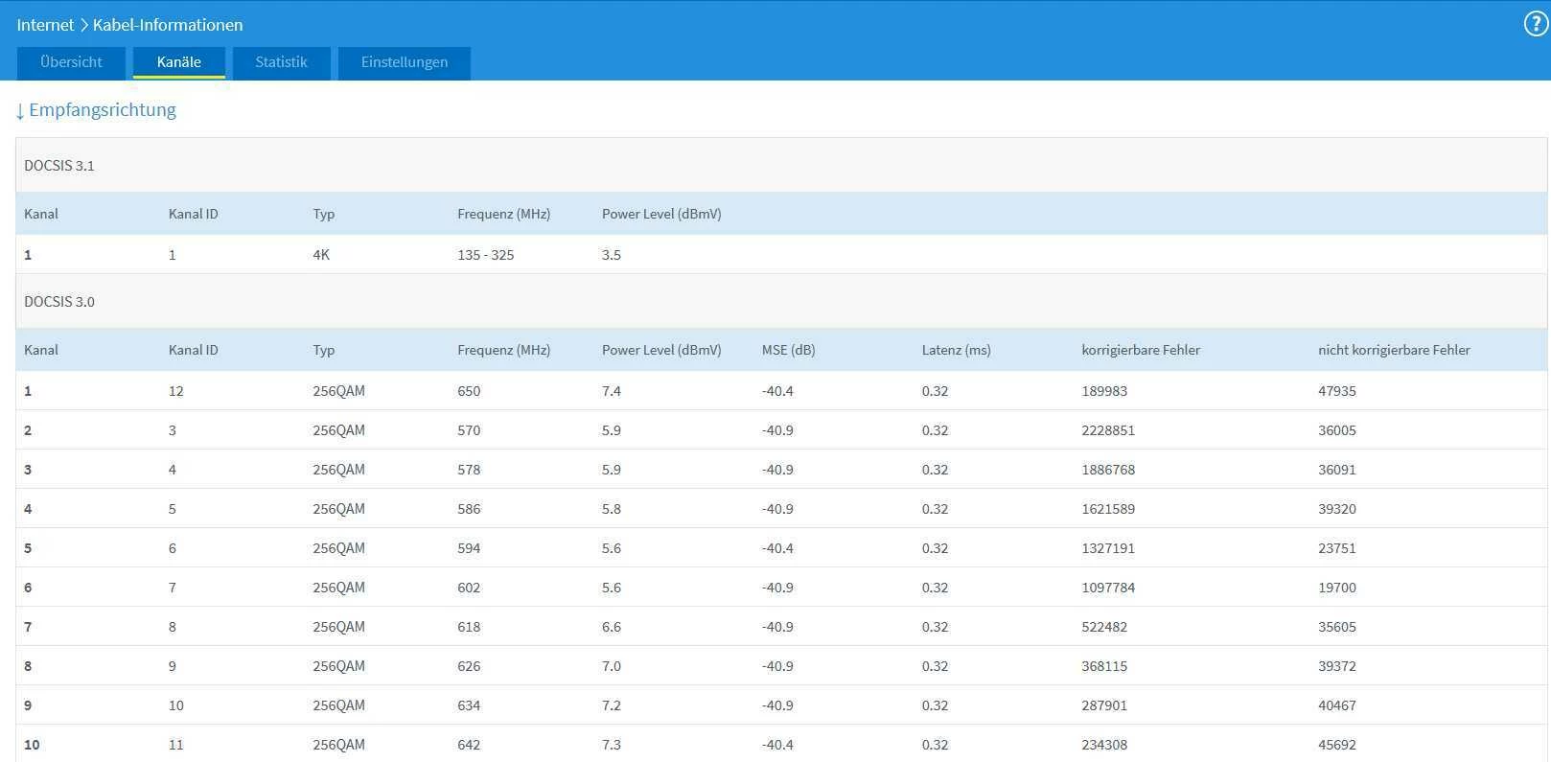This screenshot has height=762, width=1551.
Task: Click Kanal ID header in DOCSIS 3.0 table
Action: tap(194, 350)
